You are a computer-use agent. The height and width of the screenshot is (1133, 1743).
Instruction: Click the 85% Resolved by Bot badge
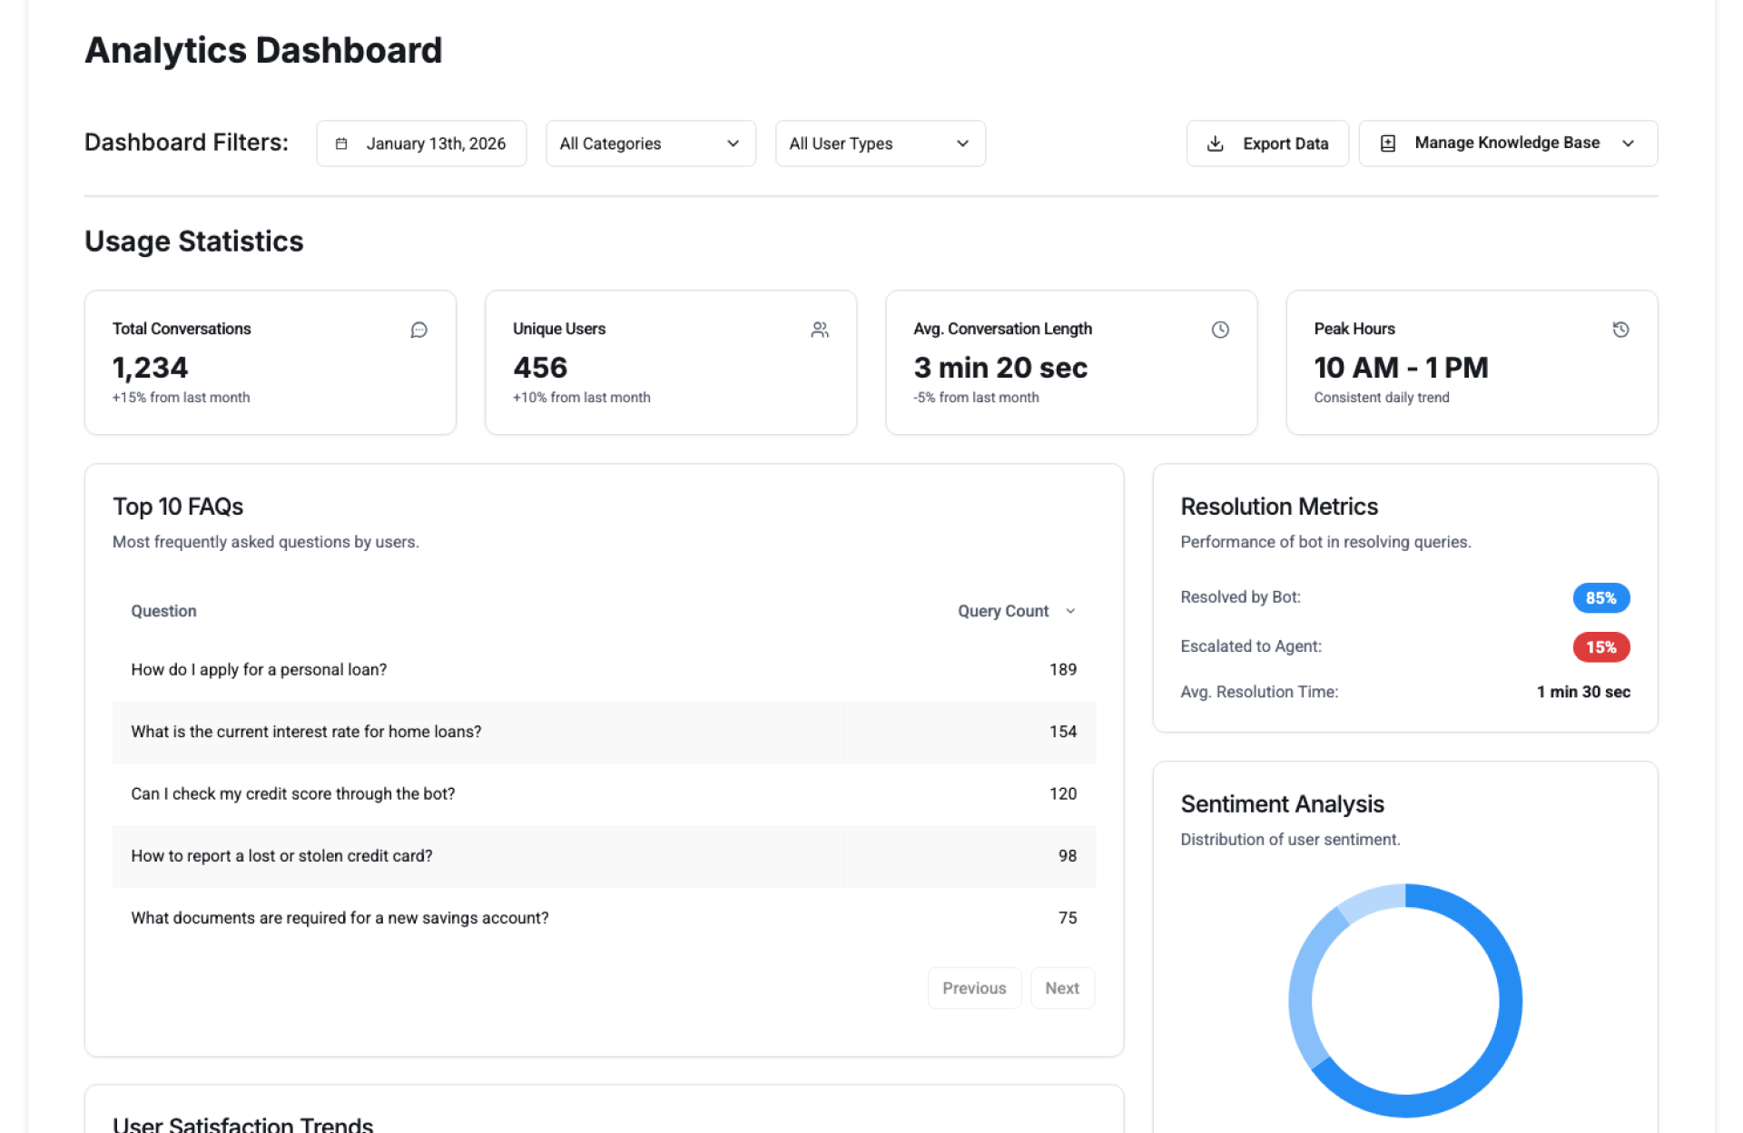(x=1600, y=597)
